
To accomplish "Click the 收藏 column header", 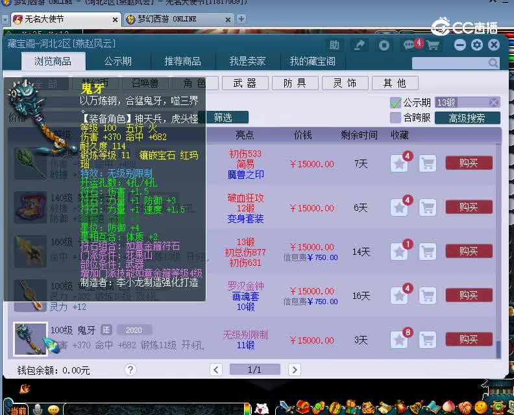I will tap(400, 135).
